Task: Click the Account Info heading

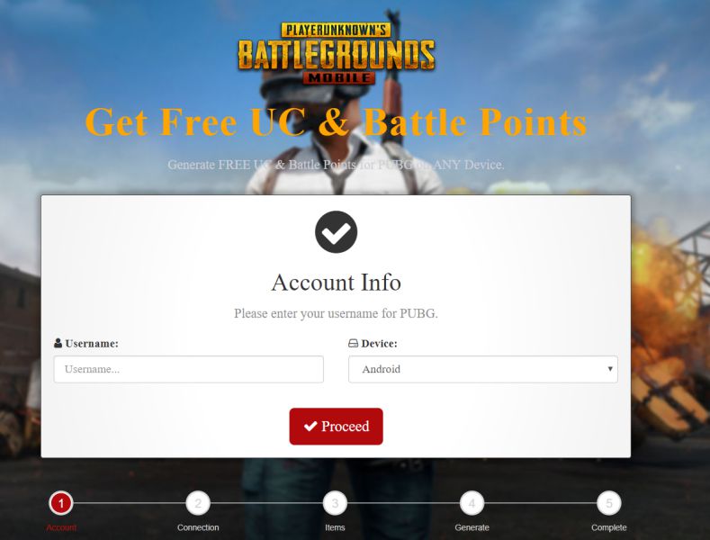Action: click(x=336, y=283)
